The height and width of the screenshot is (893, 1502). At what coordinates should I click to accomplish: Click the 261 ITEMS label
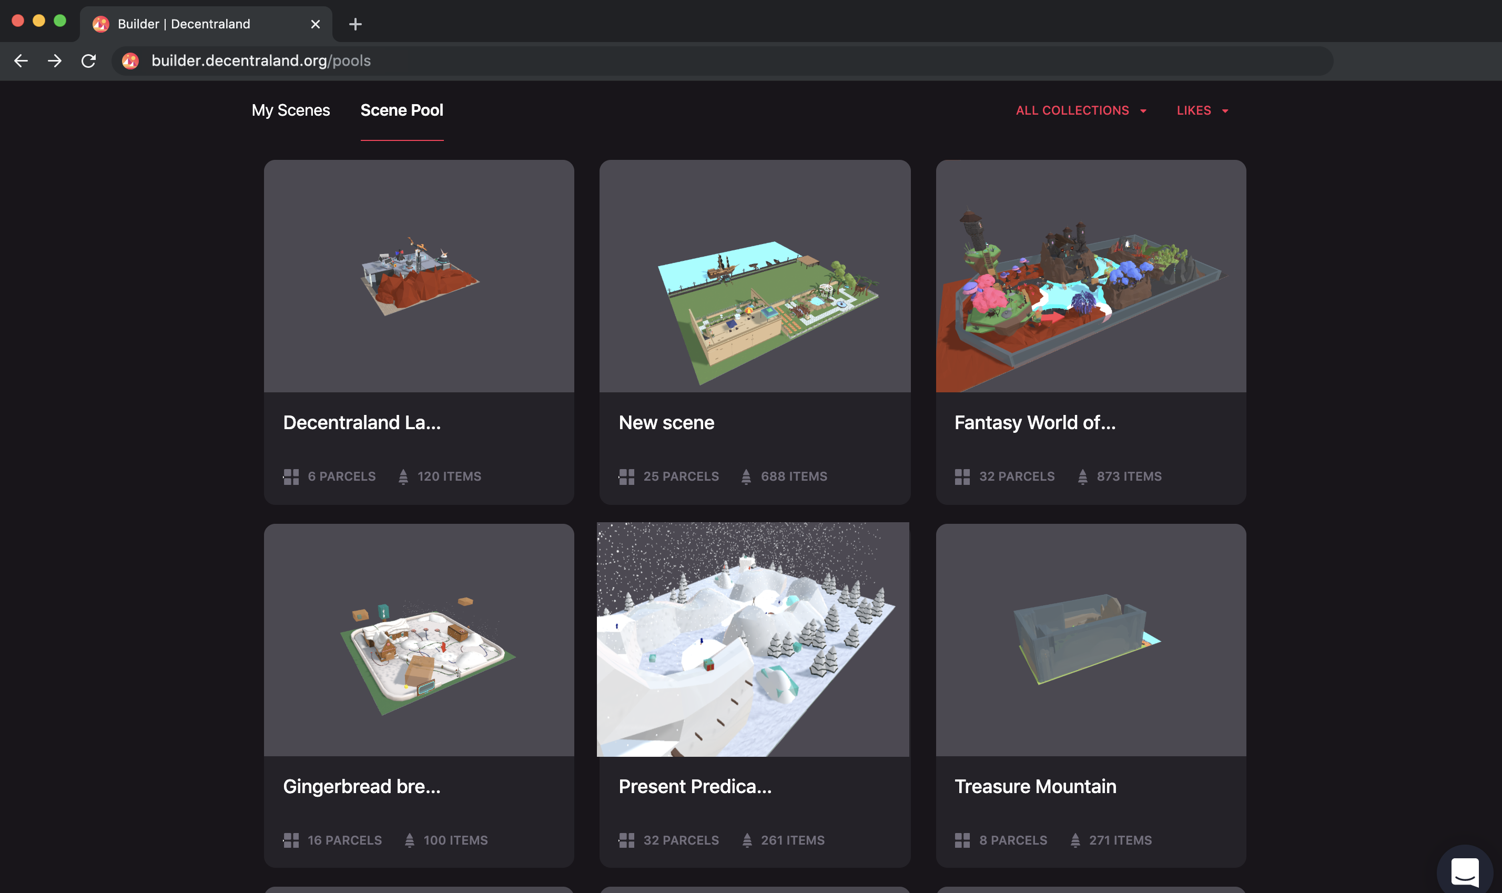pyautogui.click(x=793, y=840)
